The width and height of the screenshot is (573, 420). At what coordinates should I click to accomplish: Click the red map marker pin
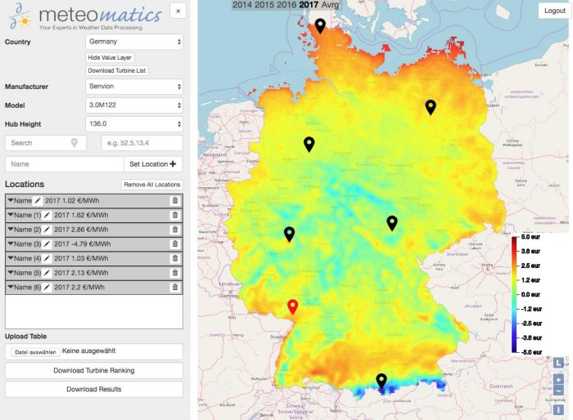pos(293,306)
